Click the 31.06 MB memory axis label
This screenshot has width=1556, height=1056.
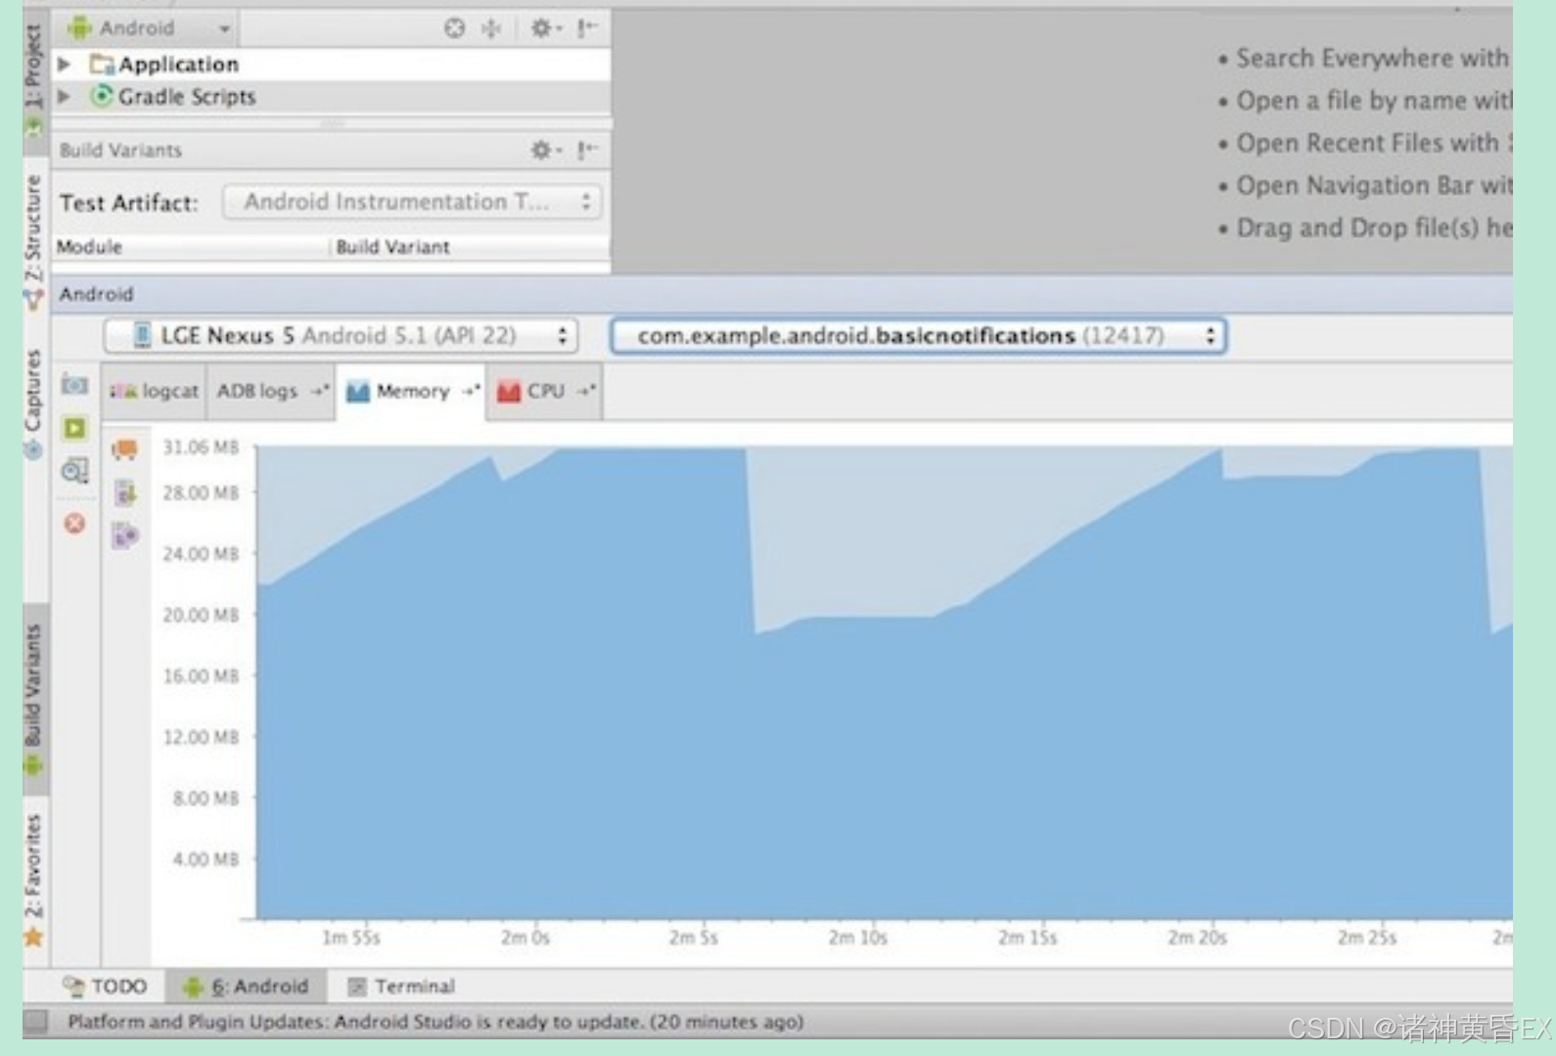pos(201,447)
